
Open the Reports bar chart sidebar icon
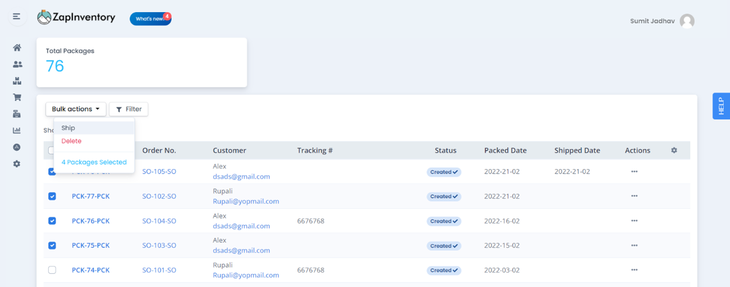(x=17, y=130)
